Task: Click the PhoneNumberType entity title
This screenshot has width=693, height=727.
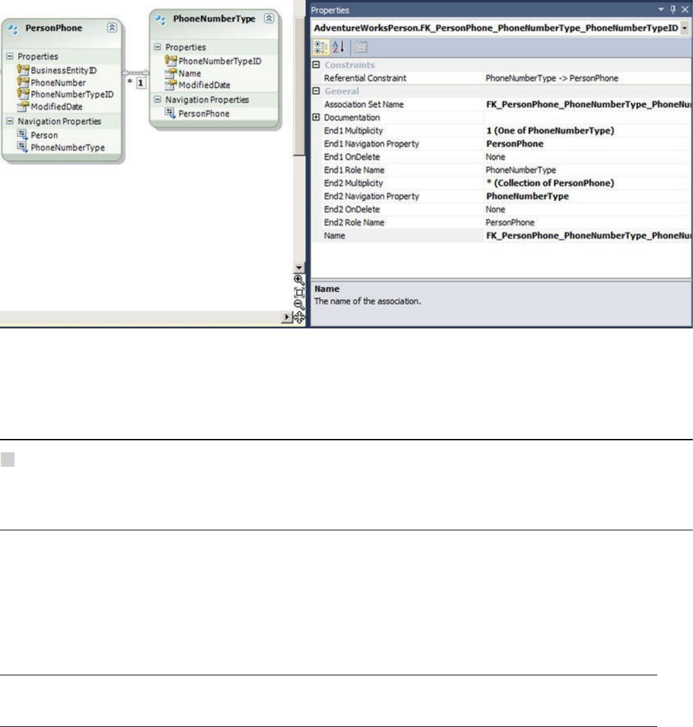Action: click(x=214, y=19)
